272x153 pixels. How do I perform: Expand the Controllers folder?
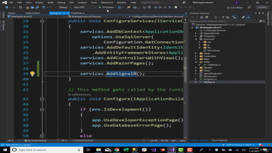(x=196, y=56)
